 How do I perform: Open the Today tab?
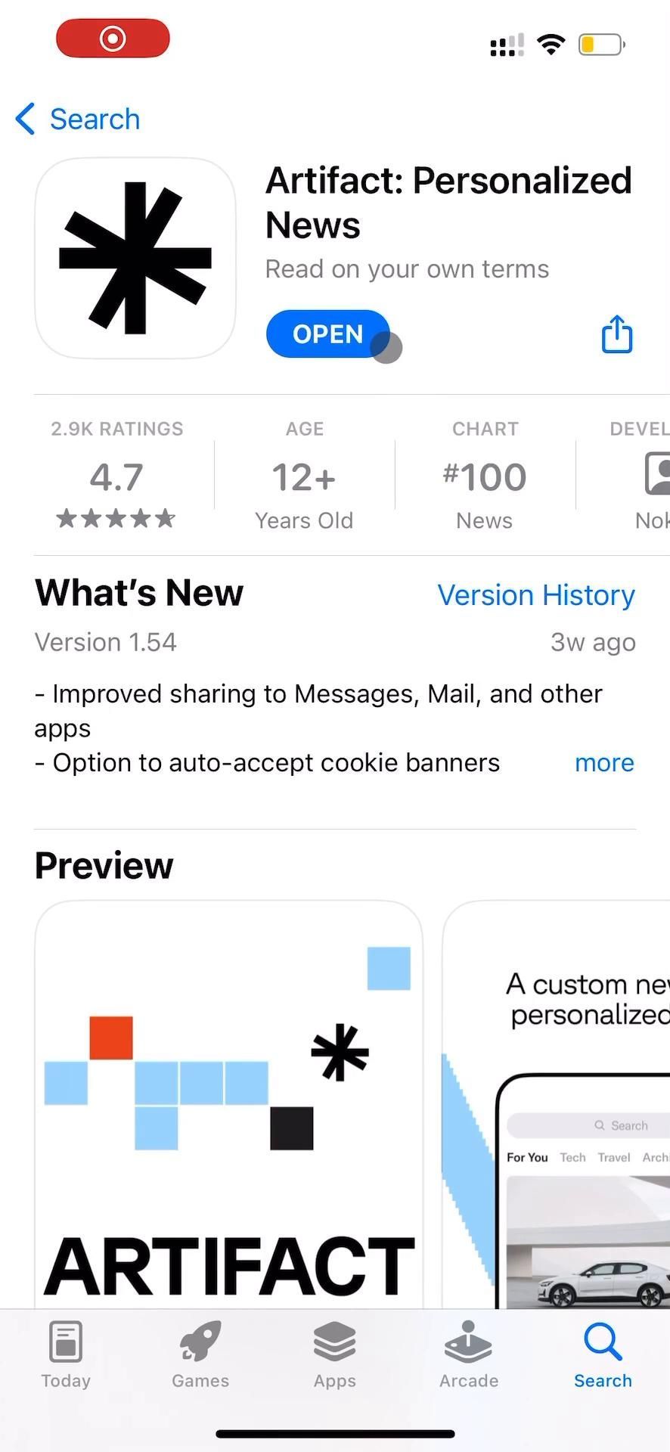tap(66, 1355)
